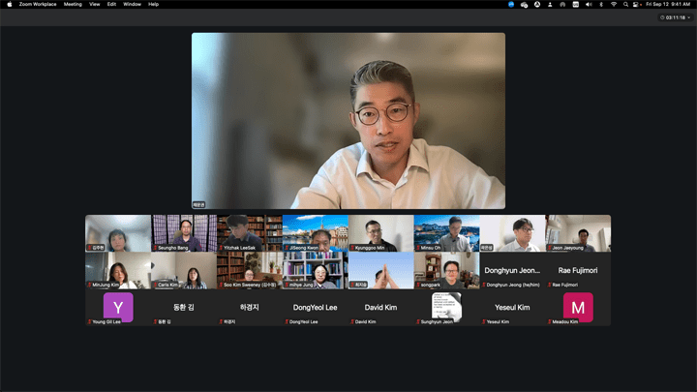Open the Wi-Fi status icon

(x=613, y=4)
